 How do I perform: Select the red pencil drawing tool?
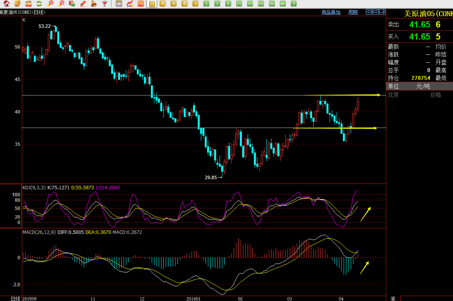(83, 4)
